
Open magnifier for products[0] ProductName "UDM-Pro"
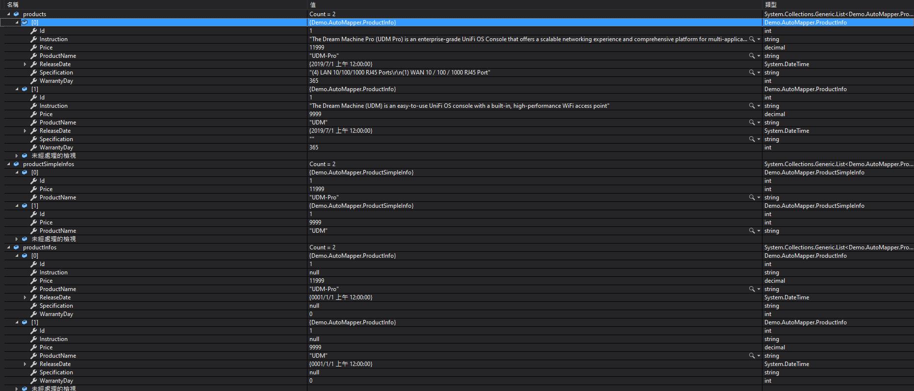[752, 56]
